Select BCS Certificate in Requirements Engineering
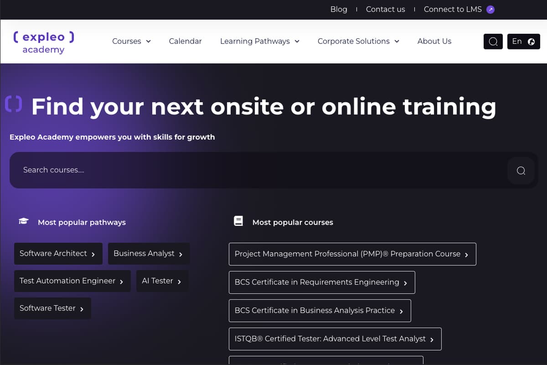The width and height of the screenshot is (547, 365). pyautogui.click(x=321, y=282)
